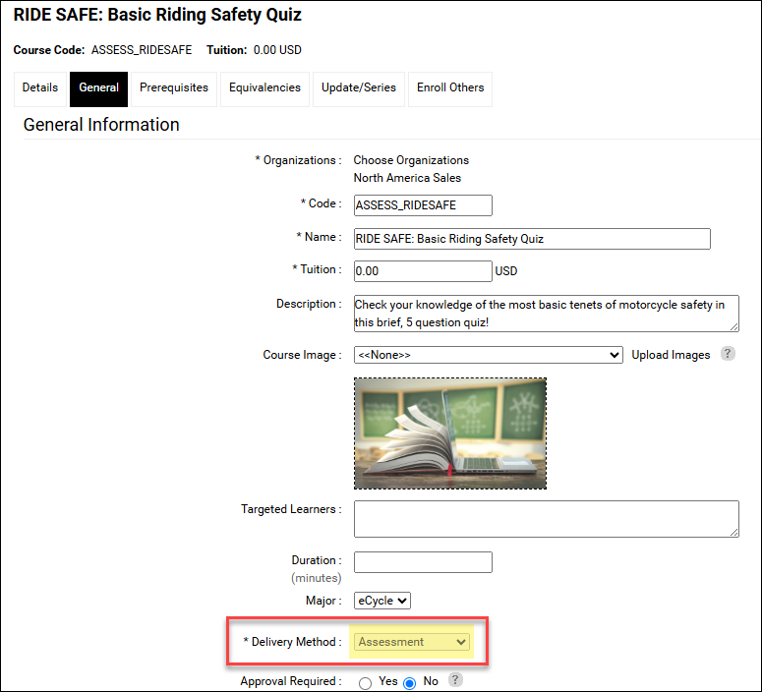Go to the Equivalencies tab

click(264, 88)
